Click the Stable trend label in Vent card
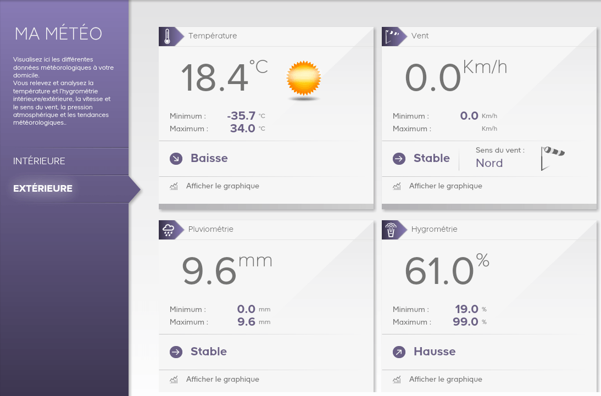601x396 pixels. [x=432, y=158]
